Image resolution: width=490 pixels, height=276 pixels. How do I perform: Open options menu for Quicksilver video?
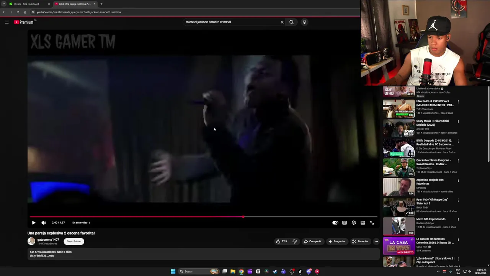click(458, 161)
